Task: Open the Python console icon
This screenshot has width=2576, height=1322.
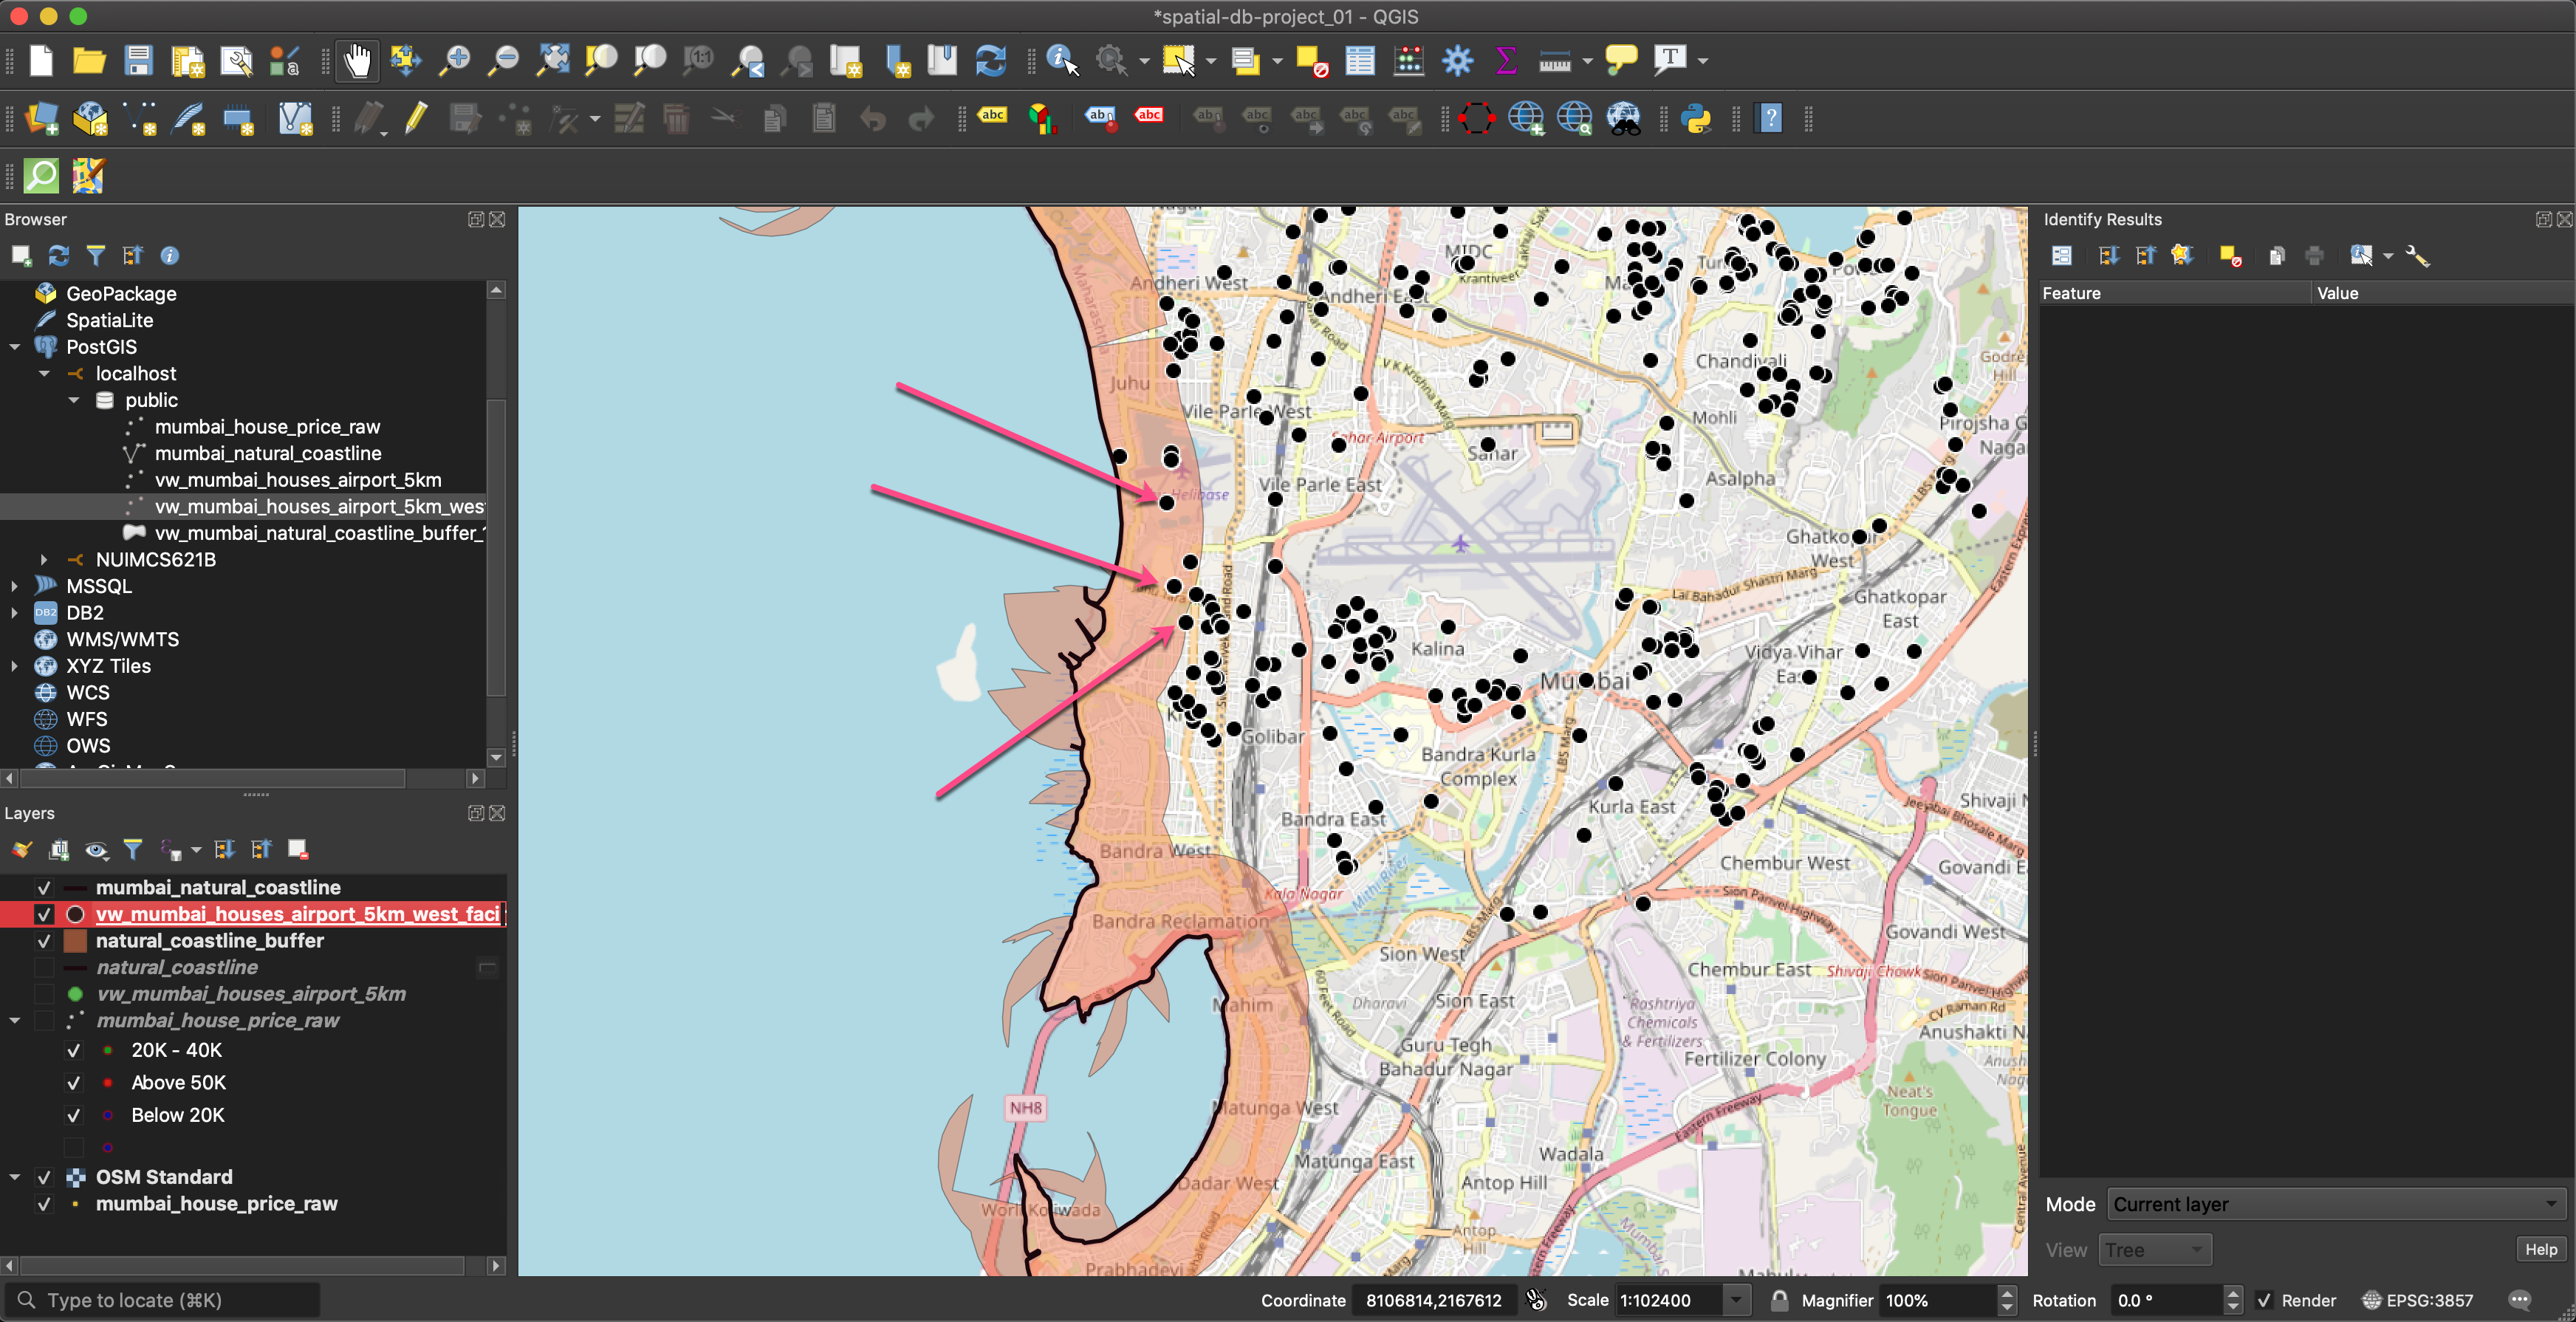Action: tap(1696, 119)
